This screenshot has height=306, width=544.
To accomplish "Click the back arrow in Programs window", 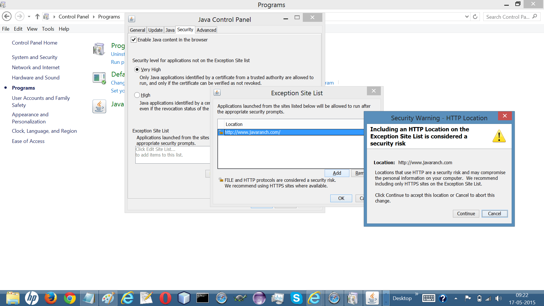I will pos(7,16).
